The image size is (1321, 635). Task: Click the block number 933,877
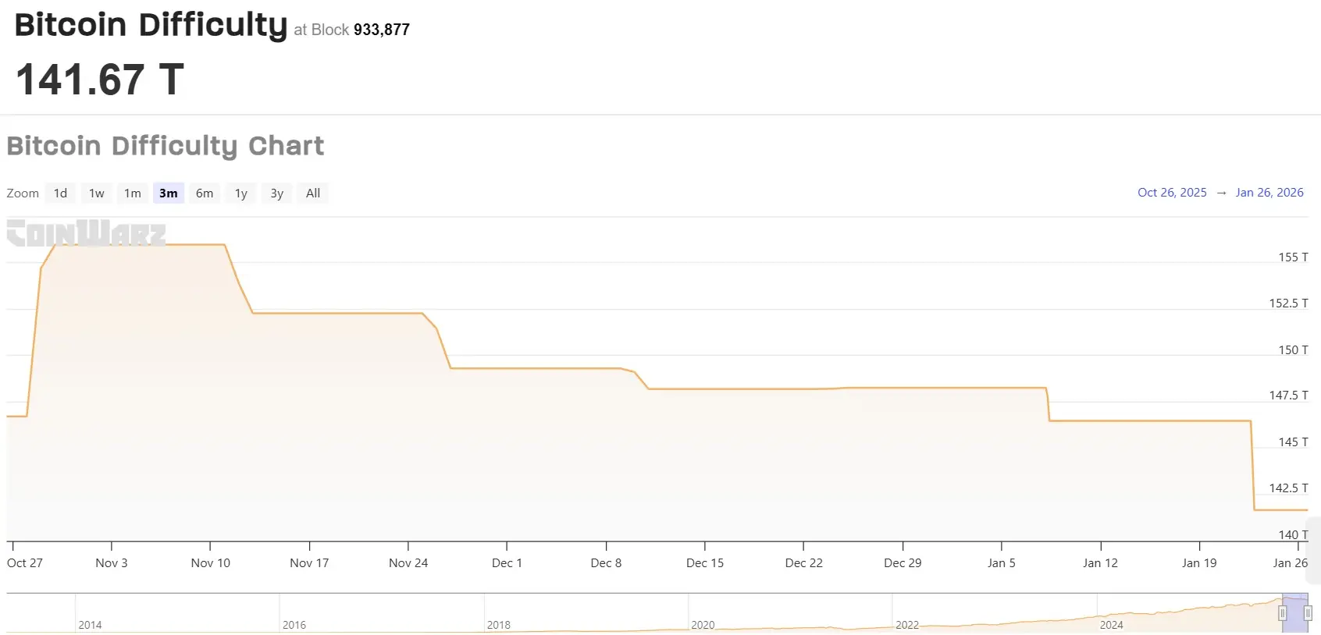click(x=382, y=30)
